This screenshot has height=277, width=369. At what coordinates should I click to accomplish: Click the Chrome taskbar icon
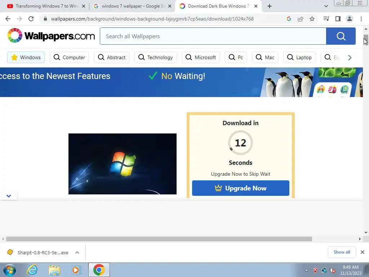point(99,270)
